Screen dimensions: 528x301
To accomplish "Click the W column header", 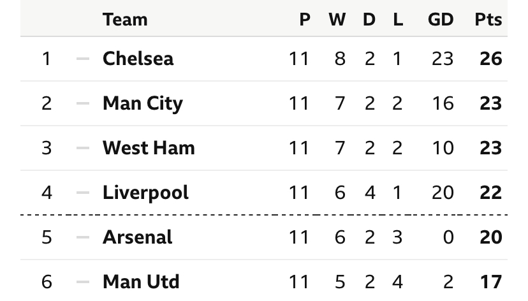I will pos(337,19).
